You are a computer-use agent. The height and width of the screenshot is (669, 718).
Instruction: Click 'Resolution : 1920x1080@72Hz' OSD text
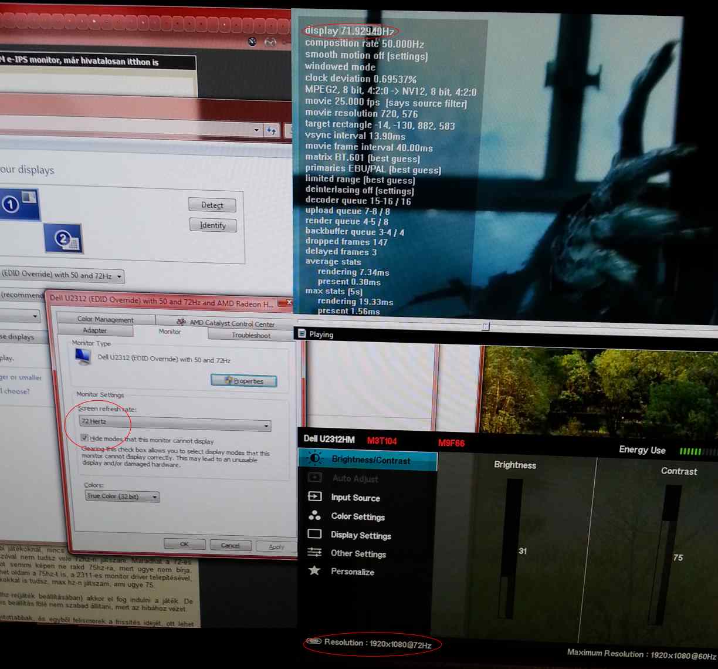point(378,644)
